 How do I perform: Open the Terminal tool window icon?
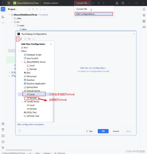tap(3, 136)
